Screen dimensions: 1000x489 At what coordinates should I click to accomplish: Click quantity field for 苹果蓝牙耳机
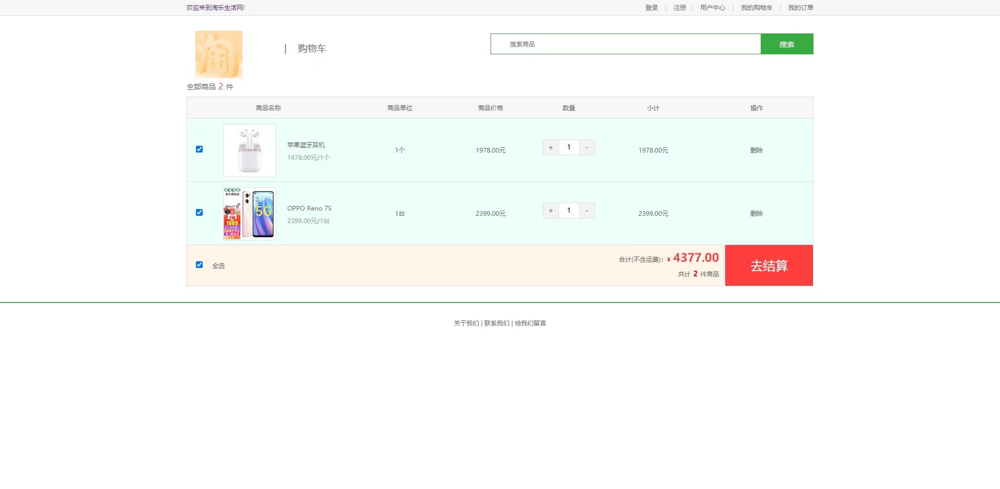click(x=569, y=147)
